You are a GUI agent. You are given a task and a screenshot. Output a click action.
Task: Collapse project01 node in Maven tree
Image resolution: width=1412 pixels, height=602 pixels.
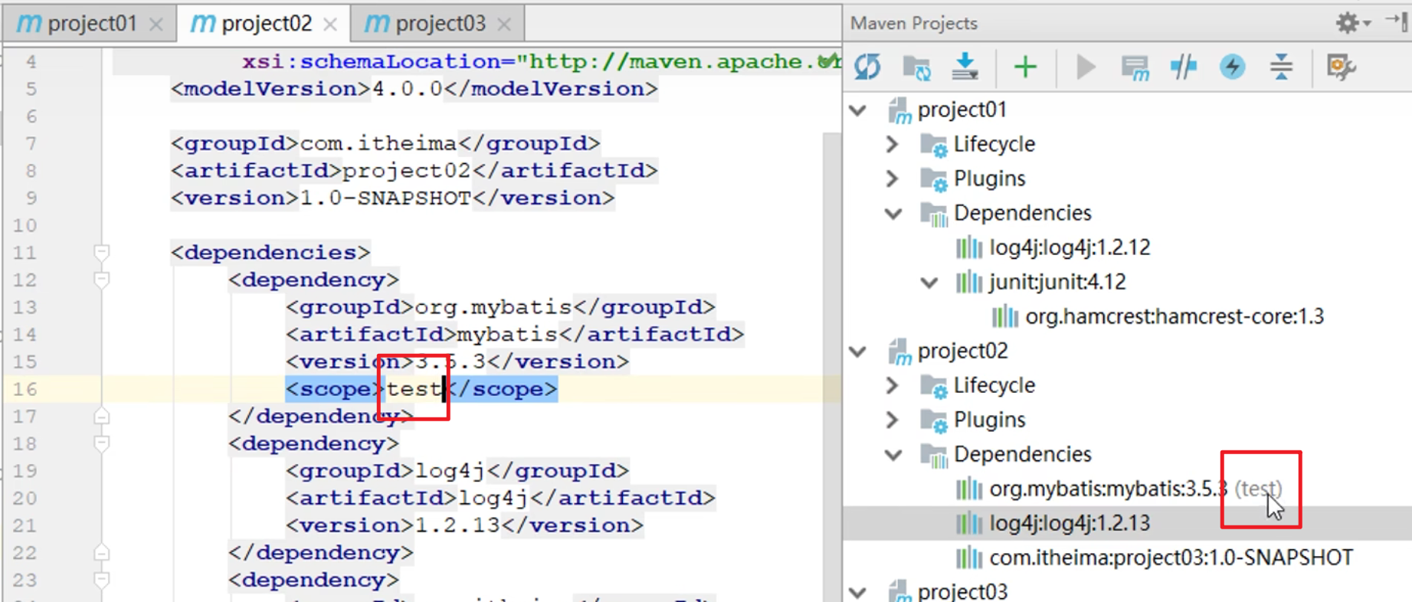click(x=859, y=110)
